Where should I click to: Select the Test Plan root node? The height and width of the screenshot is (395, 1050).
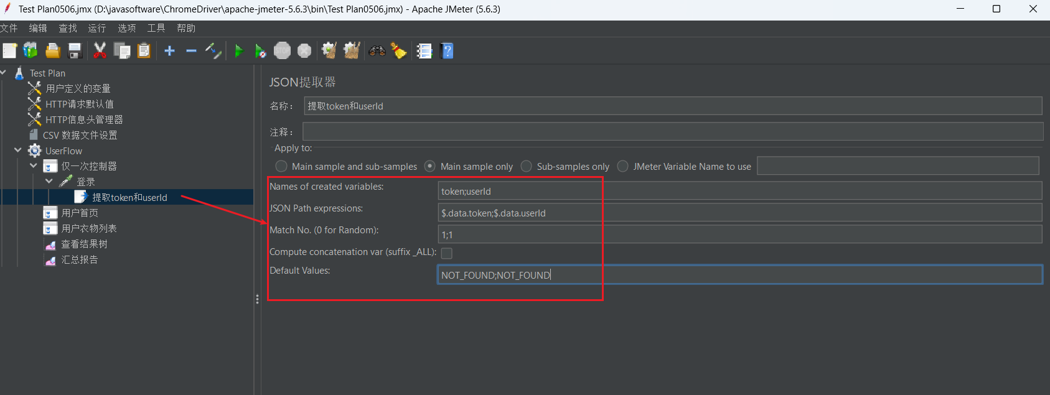[x=47, y=73]
